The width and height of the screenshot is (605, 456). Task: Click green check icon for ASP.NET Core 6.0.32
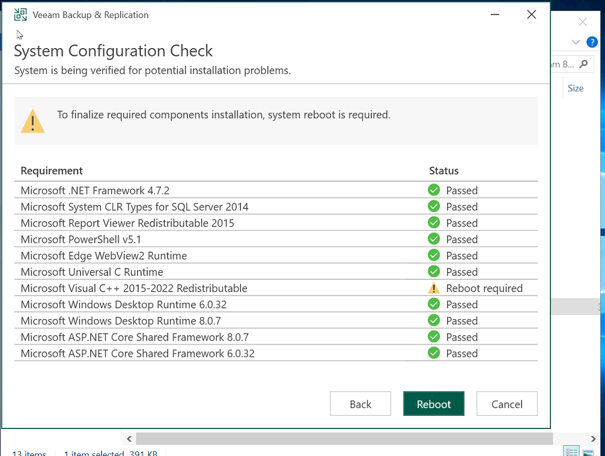(434, 353)
